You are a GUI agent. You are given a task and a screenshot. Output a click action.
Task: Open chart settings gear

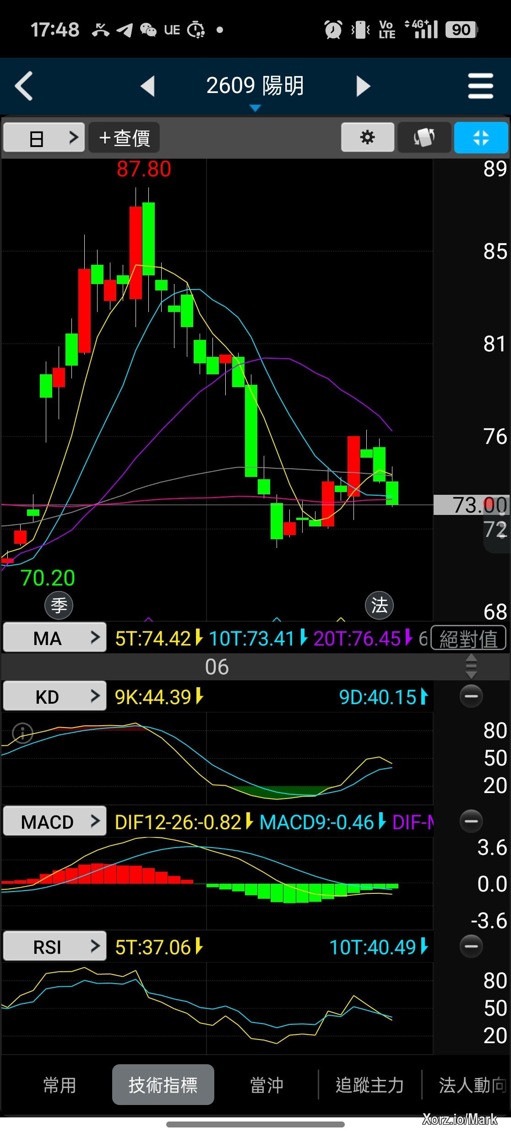[367, 137]
